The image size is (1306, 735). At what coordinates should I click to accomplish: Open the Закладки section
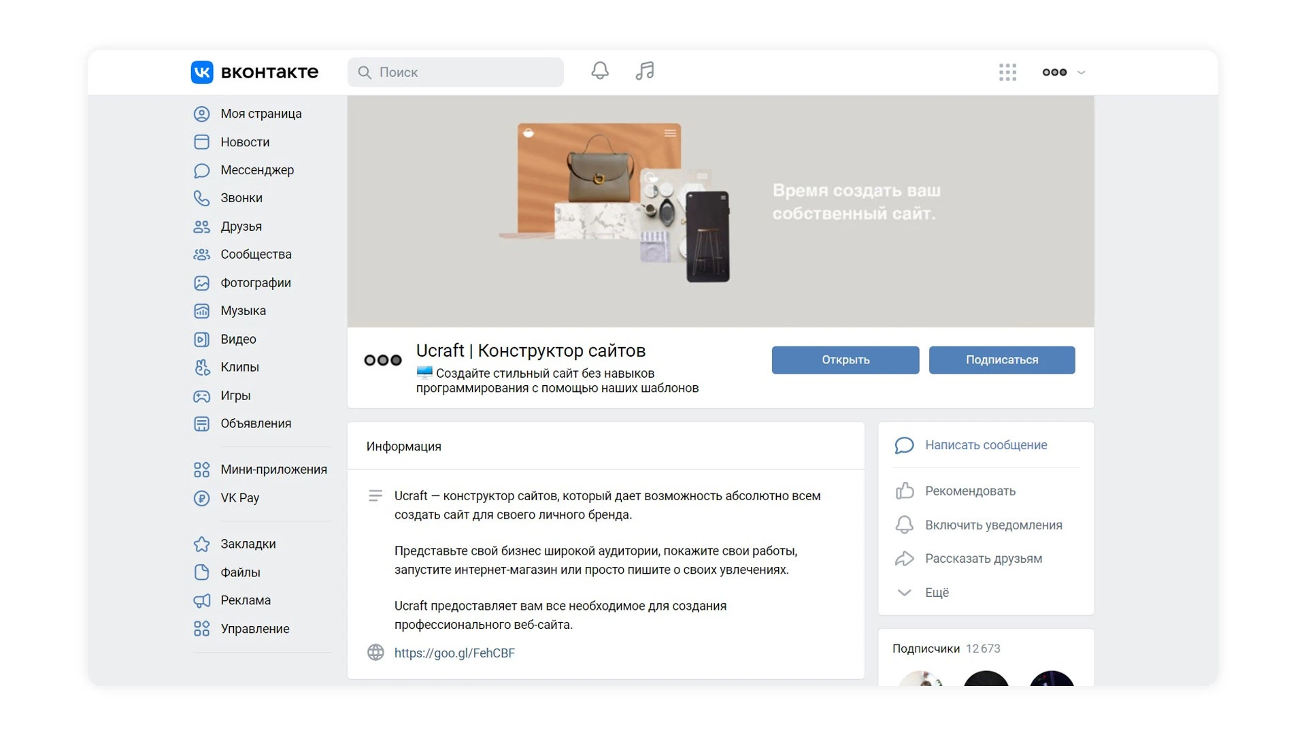click(248, 544)
